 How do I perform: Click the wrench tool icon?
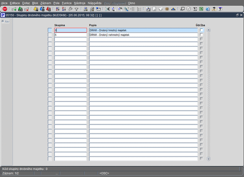click(70, 9)
